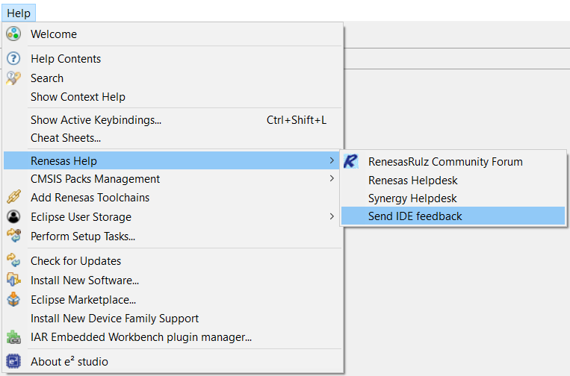This screenshot has height=376, width=570.
Task: Choose Send IDE feedback
Action: [x=453, y=216]
